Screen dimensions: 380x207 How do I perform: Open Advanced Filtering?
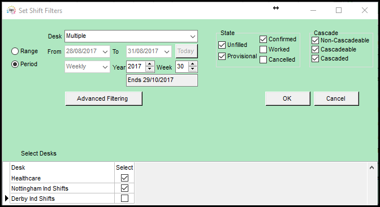point(103,98)
